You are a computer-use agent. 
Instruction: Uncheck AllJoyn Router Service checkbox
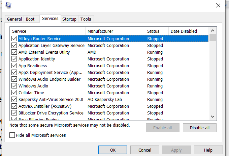click(14, 39)
